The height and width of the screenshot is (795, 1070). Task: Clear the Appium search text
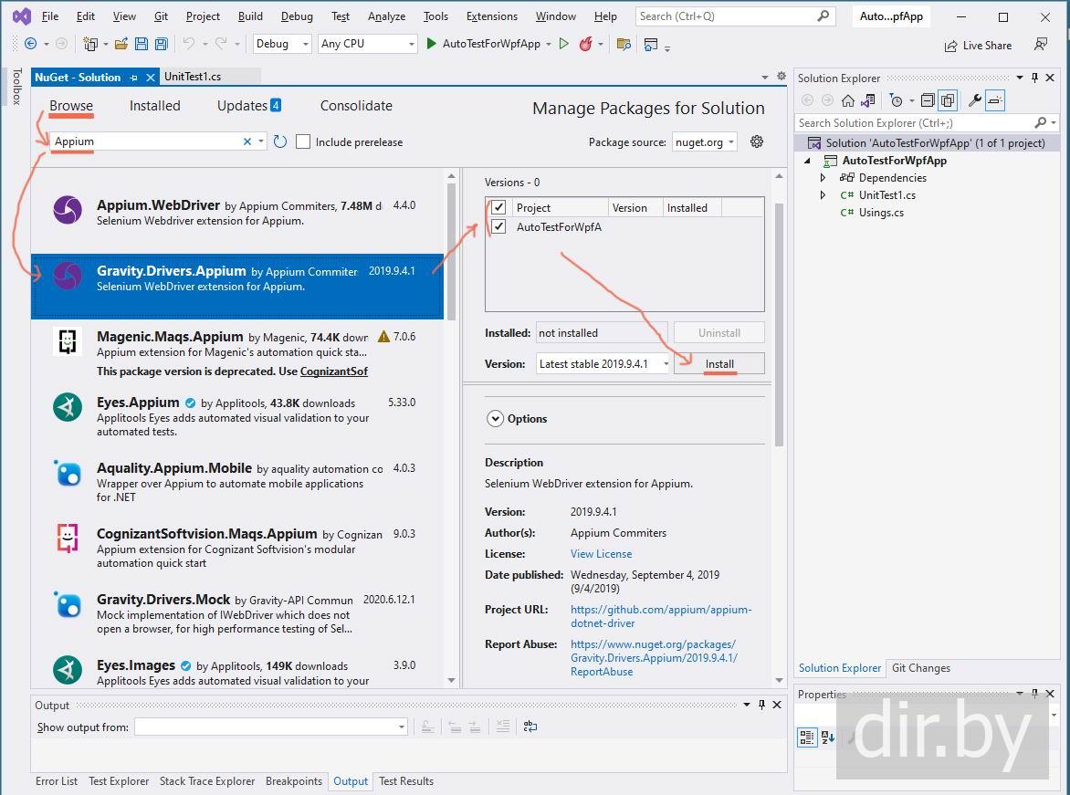[x=247, y=141]
